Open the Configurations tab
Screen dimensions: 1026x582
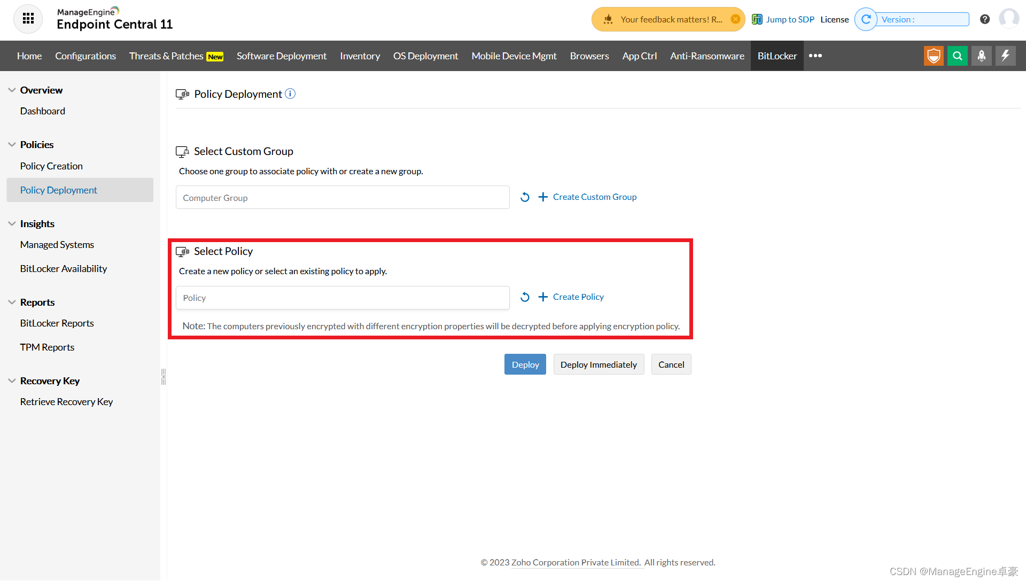(x=85, y=56)
